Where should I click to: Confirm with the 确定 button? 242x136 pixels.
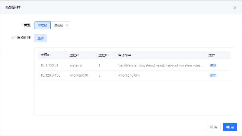click(230, 127)
